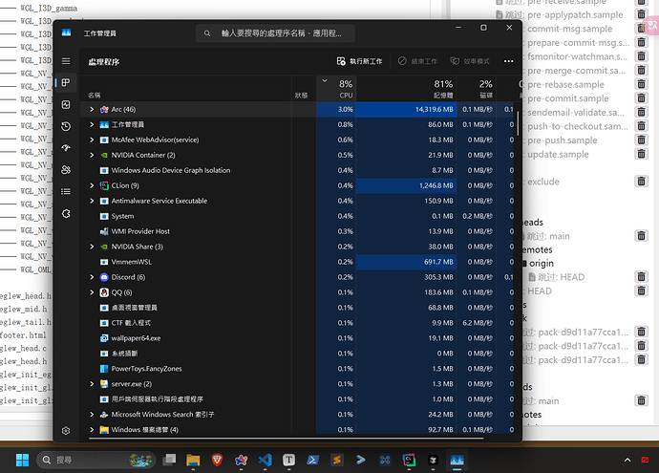Delete pre-push.sample via its trash icon
659x473 pixels.
[x=641, y=140]
